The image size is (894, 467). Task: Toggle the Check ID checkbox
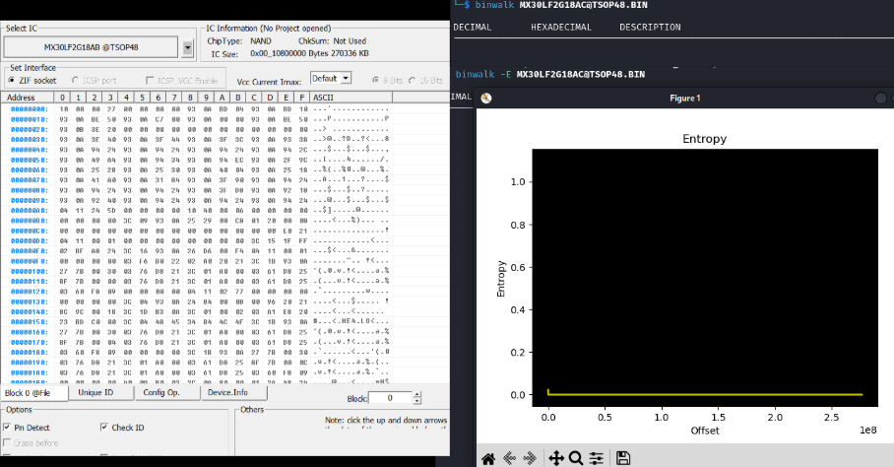point(104,428)
